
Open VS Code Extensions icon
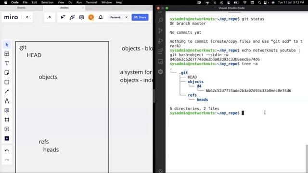point(160,51)
